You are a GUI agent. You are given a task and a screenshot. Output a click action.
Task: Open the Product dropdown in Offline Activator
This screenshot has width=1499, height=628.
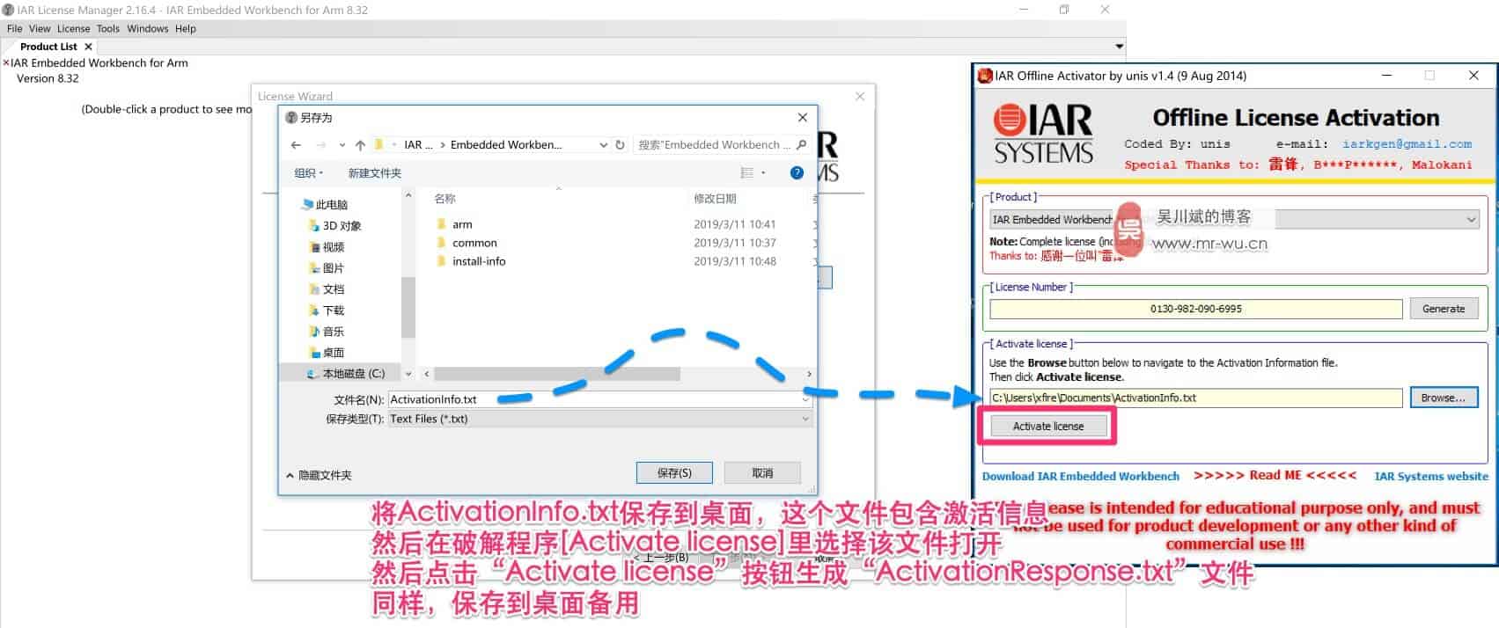[x=1234, y=219]
